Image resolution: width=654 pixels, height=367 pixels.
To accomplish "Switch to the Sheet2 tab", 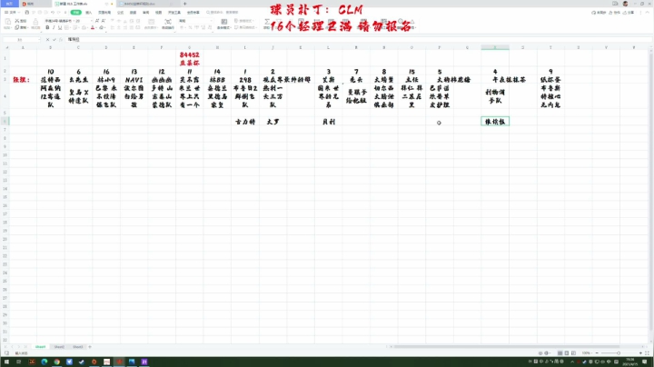I will pyautogui.click(x=59, y=347).
